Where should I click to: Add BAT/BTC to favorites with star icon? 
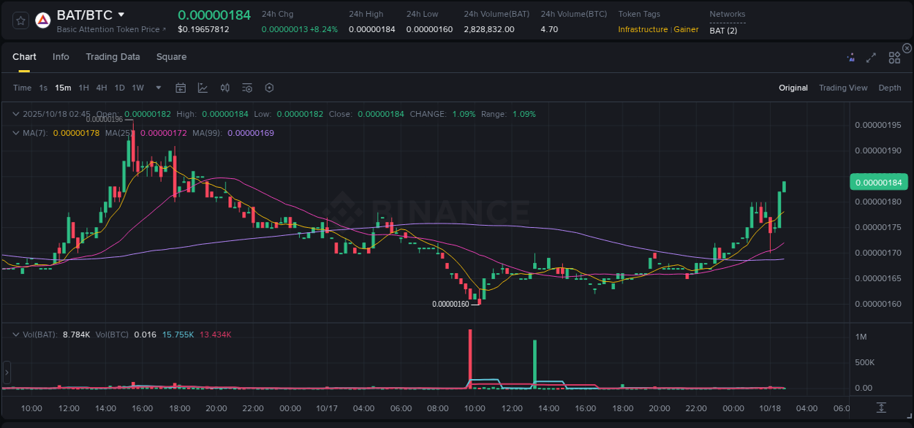21,20
